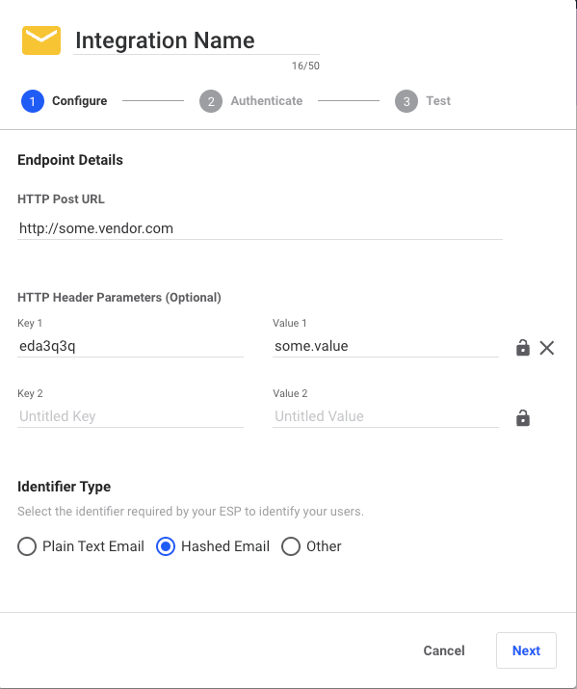Select the Hashed Email radio button

[166, 546]
